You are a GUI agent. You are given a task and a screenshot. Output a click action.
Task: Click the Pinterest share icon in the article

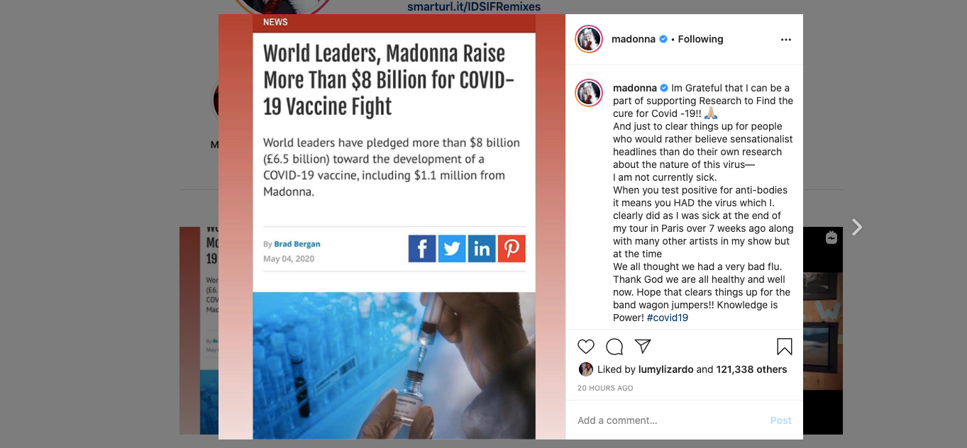pos(512,249)
